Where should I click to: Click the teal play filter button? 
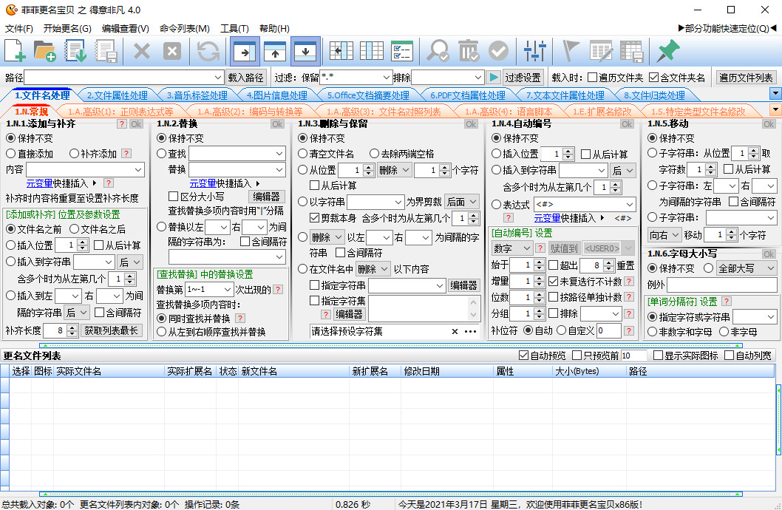pos(493,78)
